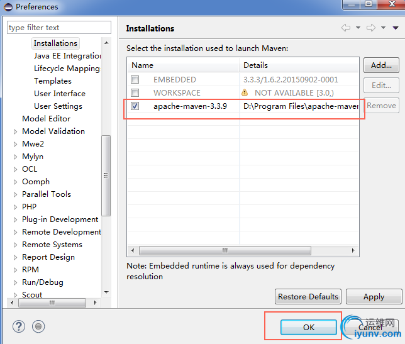This screenshot has width=405, height=344.
Task: Select Lifecycle Mappings preference page
Action: click(x=67, y=69)
